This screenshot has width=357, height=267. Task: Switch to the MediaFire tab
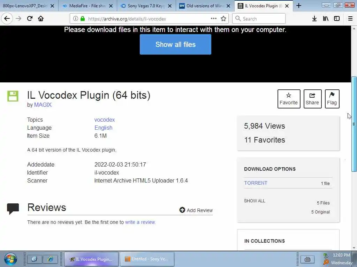88,6
